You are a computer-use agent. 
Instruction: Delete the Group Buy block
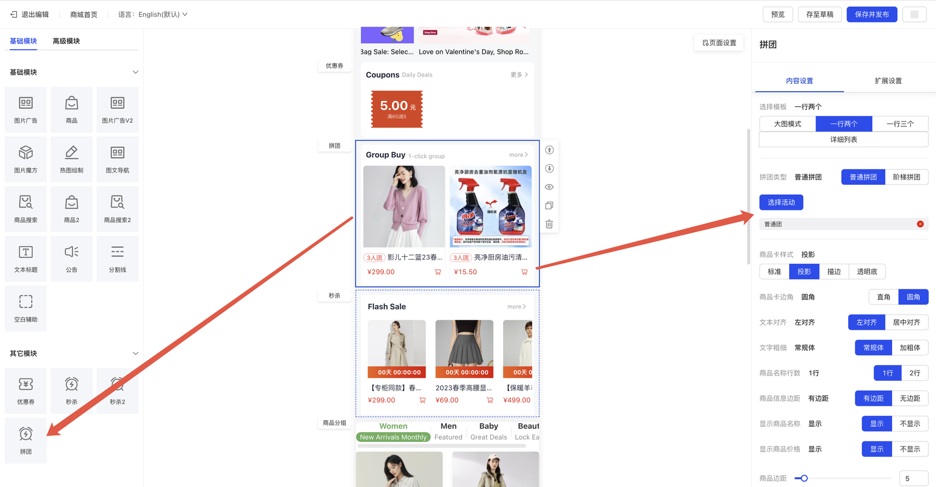coord(549,224)
